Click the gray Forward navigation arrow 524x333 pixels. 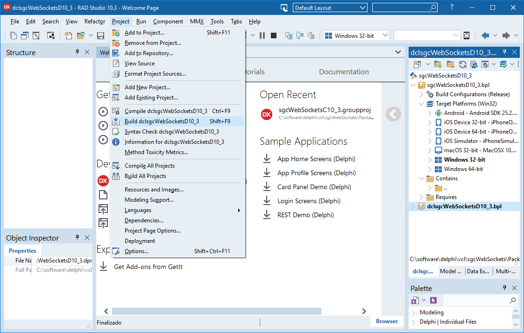[x=506, y=35]
